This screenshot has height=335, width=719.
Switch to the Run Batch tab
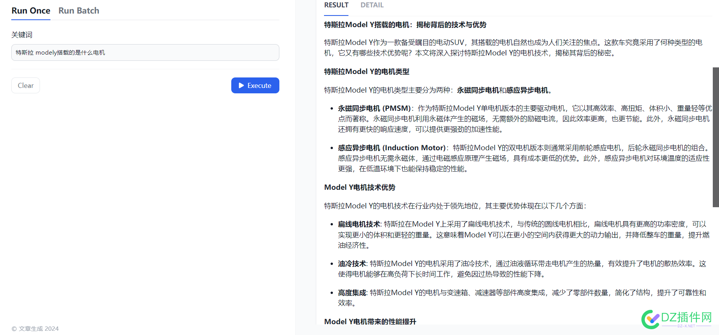[x=79, y=10]
